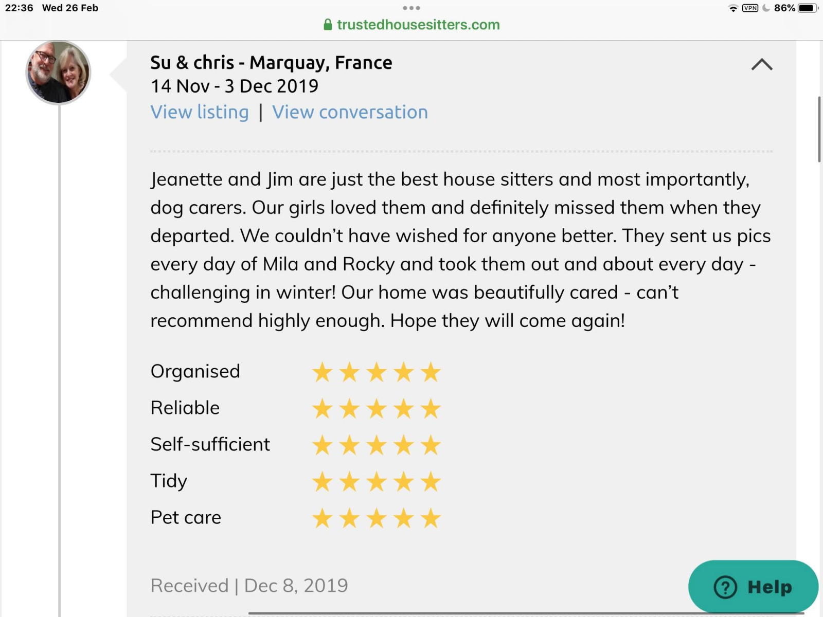Tap the trustedhousesitters.com address bar
Viewport: 823px width, 617px height.
point(418,25)
